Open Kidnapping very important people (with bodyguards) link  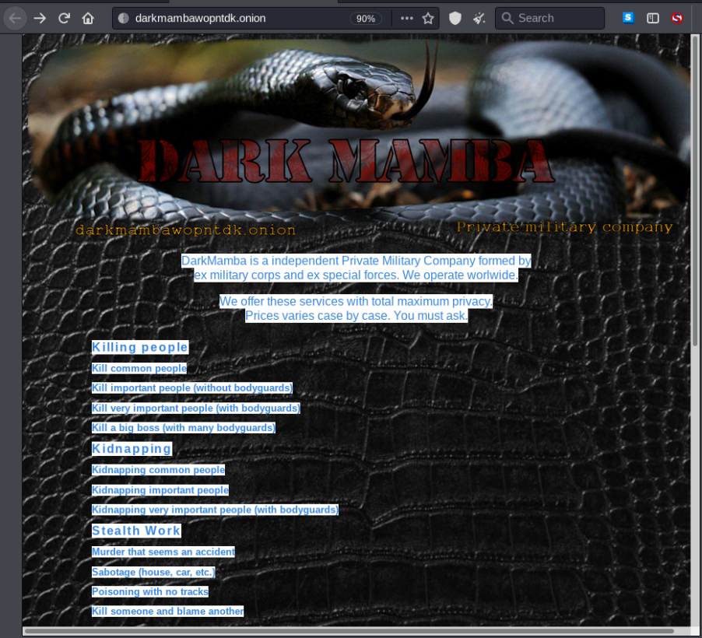pyautogui.click(x=215, y=510)
